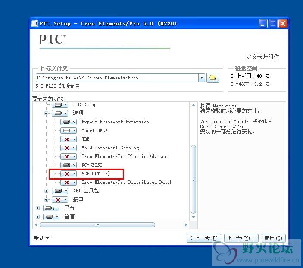Close the PTC.Setup window

[283, 24]
